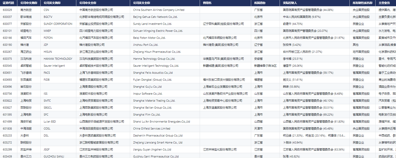Image resolution: width=396 pixels, height=158 pixels.
Task: Select the 李书福 (25.51%) controller cell
Action: [315, 59]
